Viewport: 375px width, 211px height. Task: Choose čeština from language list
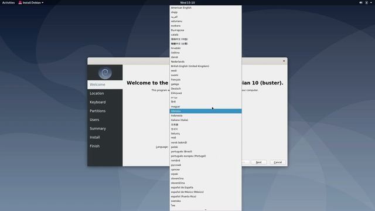pos(206,53)
